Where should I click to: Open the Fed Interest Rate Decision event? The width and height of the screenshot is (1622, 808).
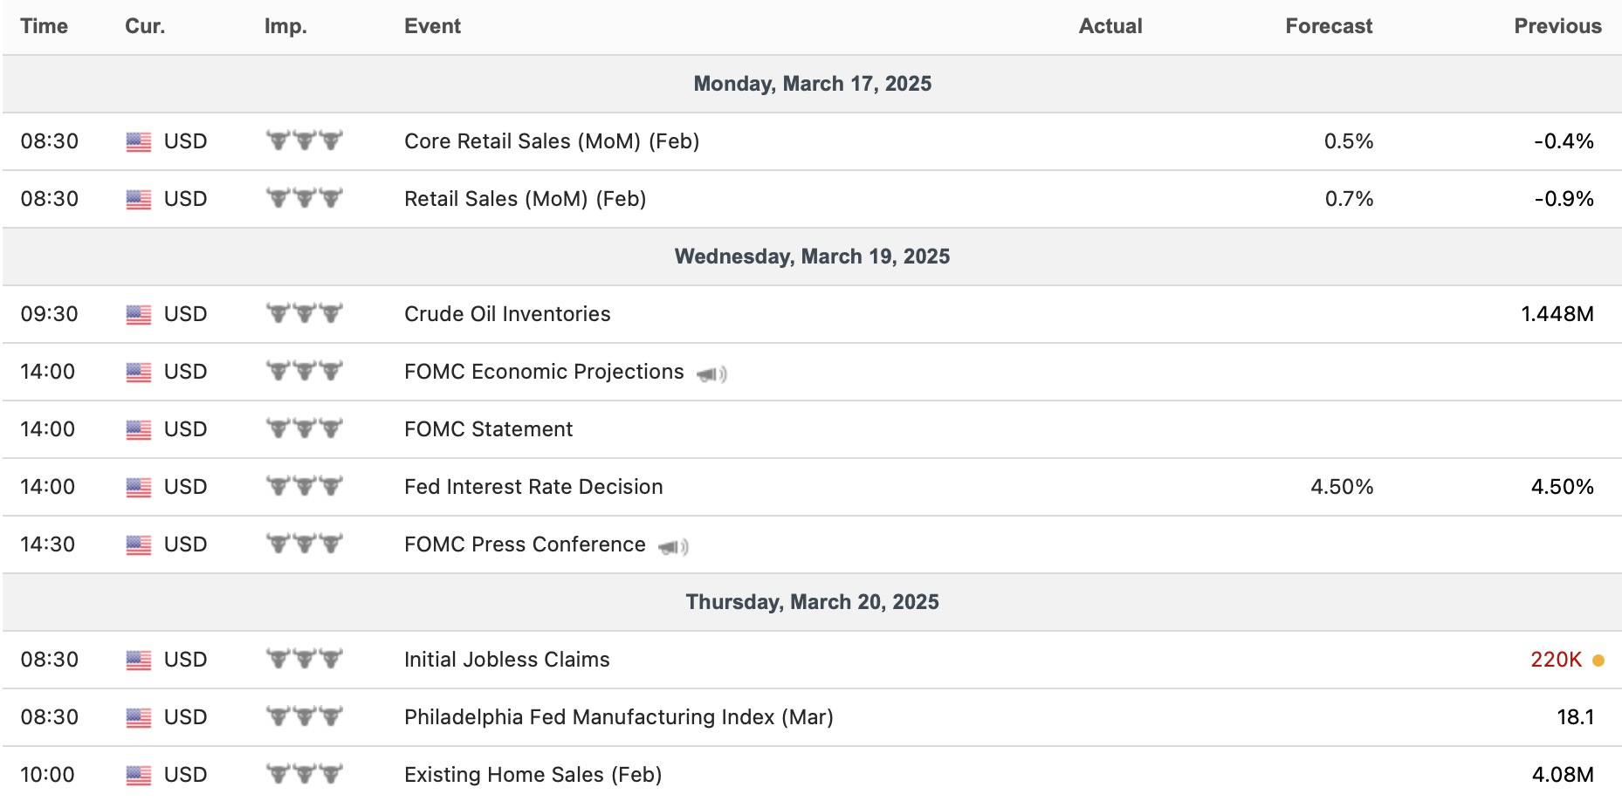(533, 487)
